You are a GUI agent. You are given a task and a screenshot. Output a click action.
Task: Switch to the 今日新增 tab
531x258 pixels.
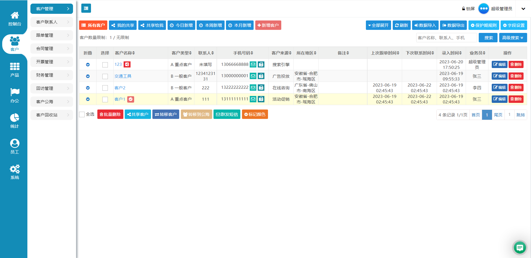coord(181,25)
